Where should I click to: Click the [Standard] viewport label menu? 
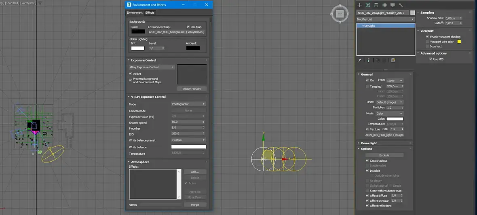pyautogui.click(x=12, y=3)
